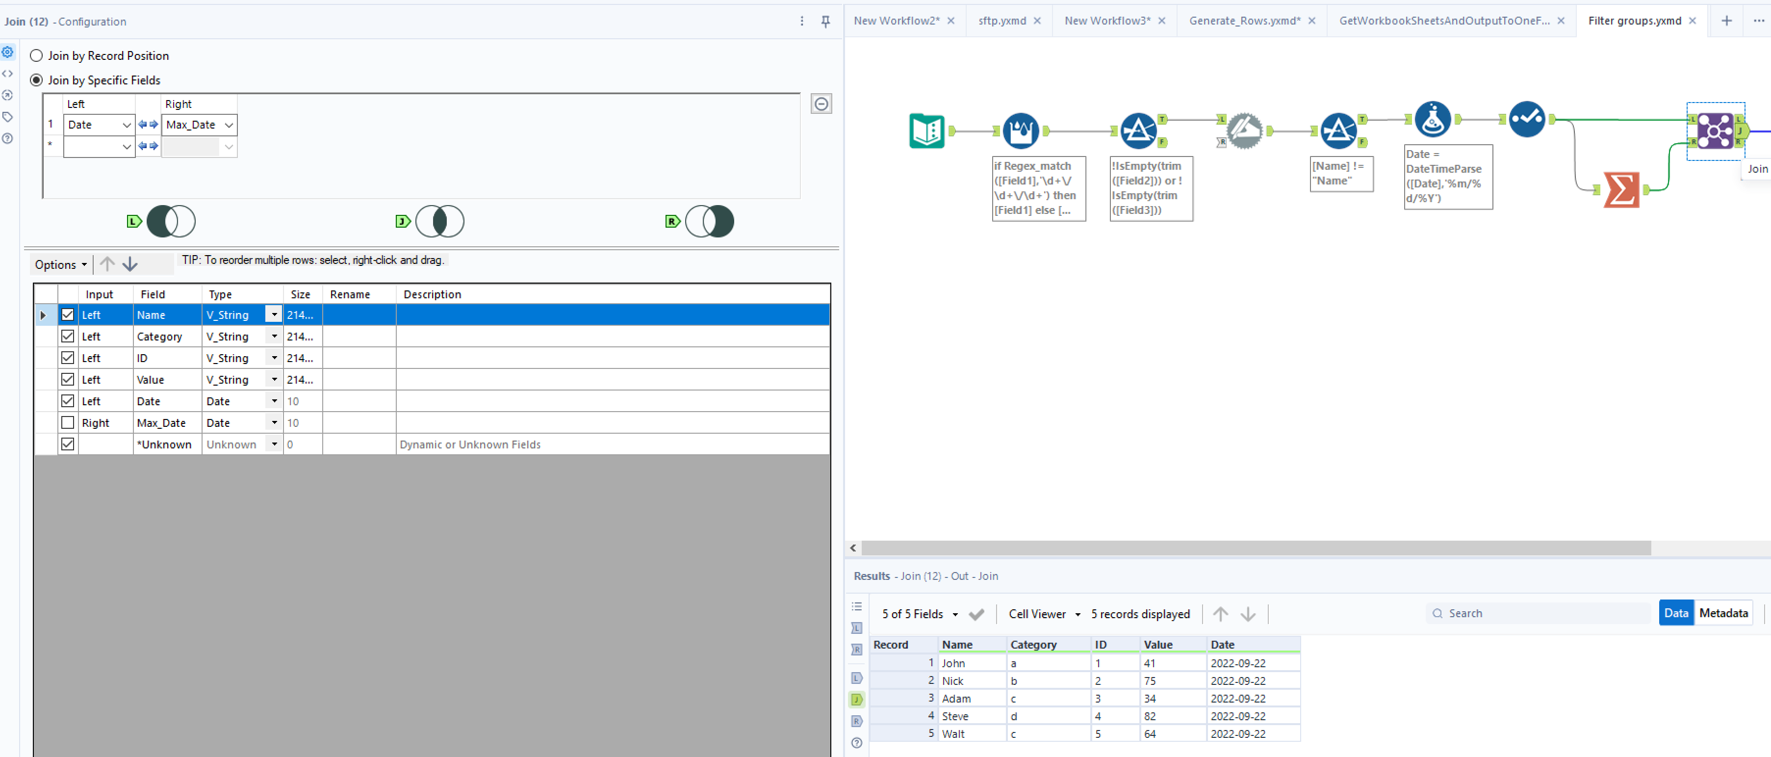Toggle the left (L) Venn output control

click(172, 221)
